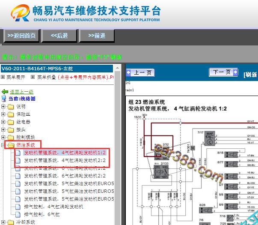Click the 当前:线路图 label
This screenshot has width=258, height=225.
coord(22,99)
